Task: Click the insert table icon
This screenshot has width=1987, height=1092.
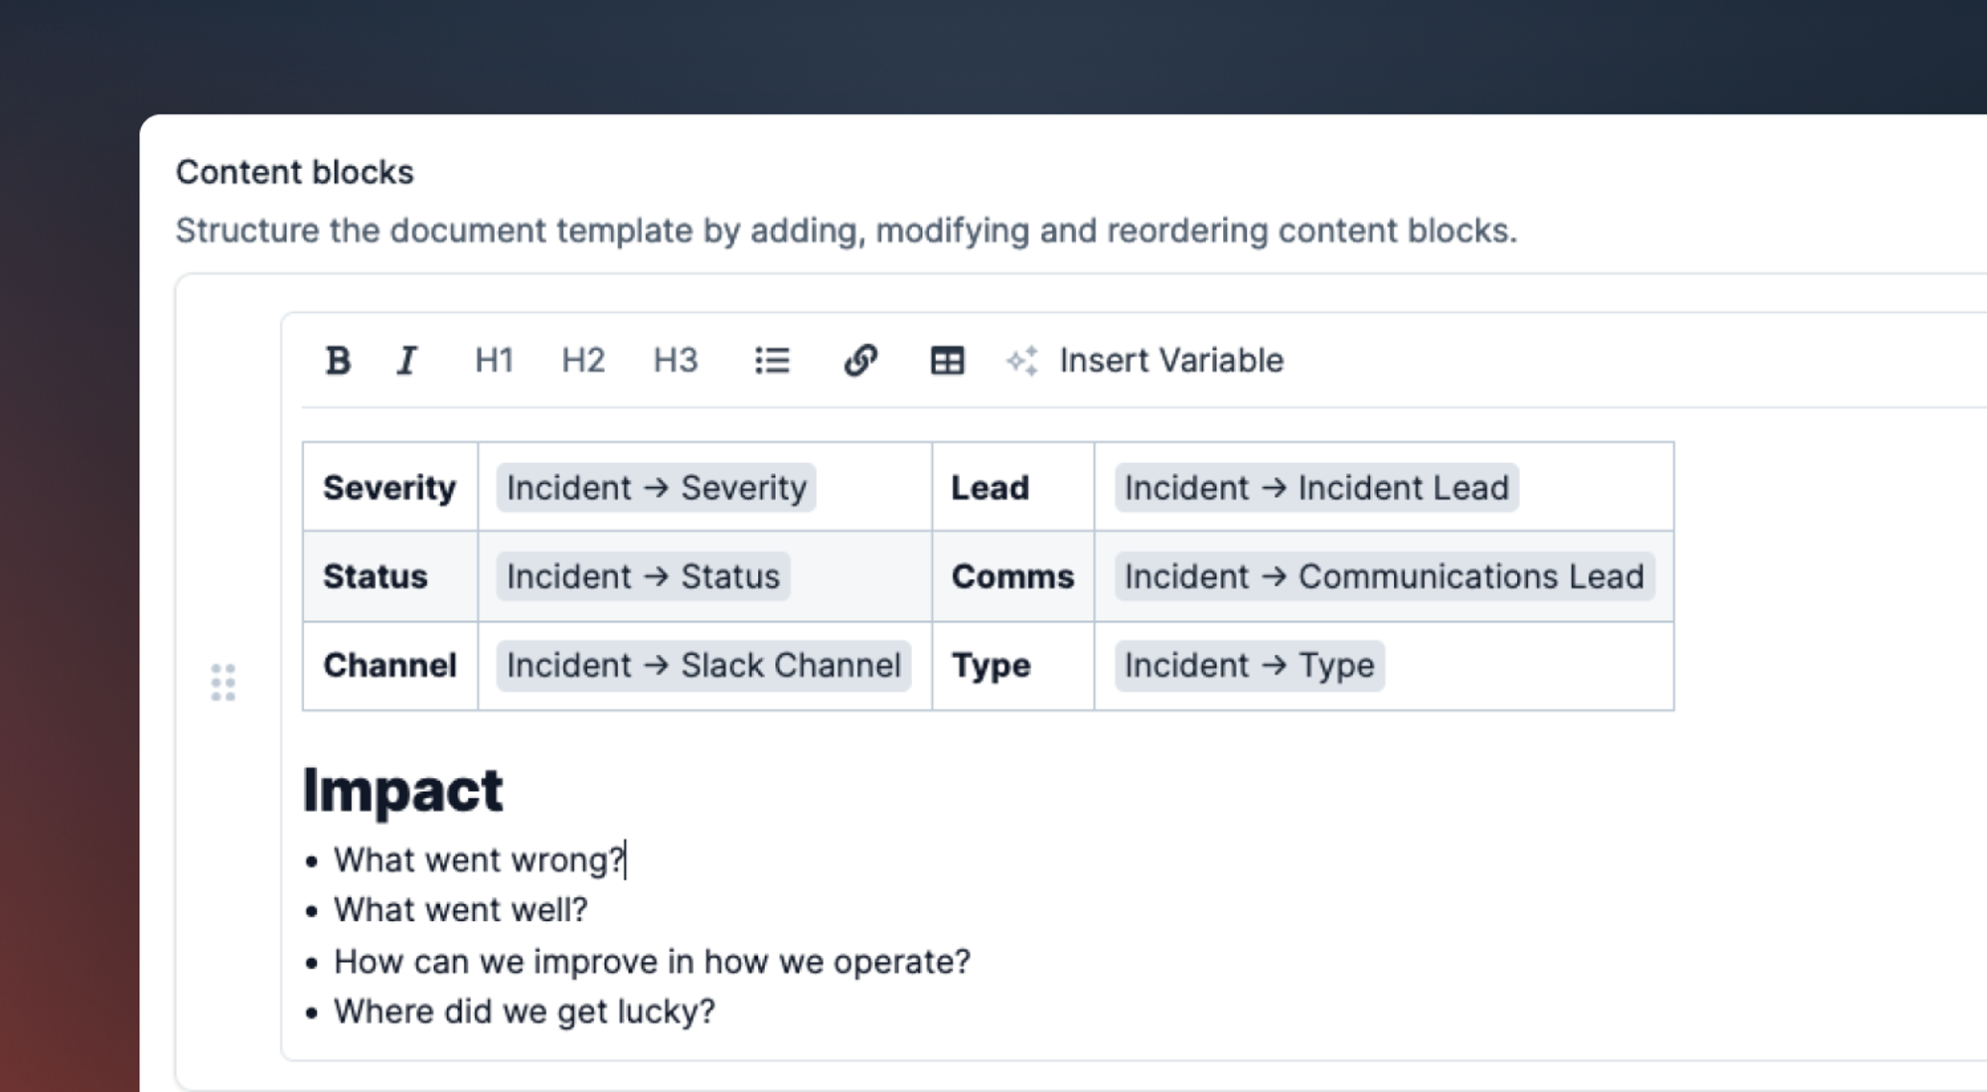Action: [947, 361]
